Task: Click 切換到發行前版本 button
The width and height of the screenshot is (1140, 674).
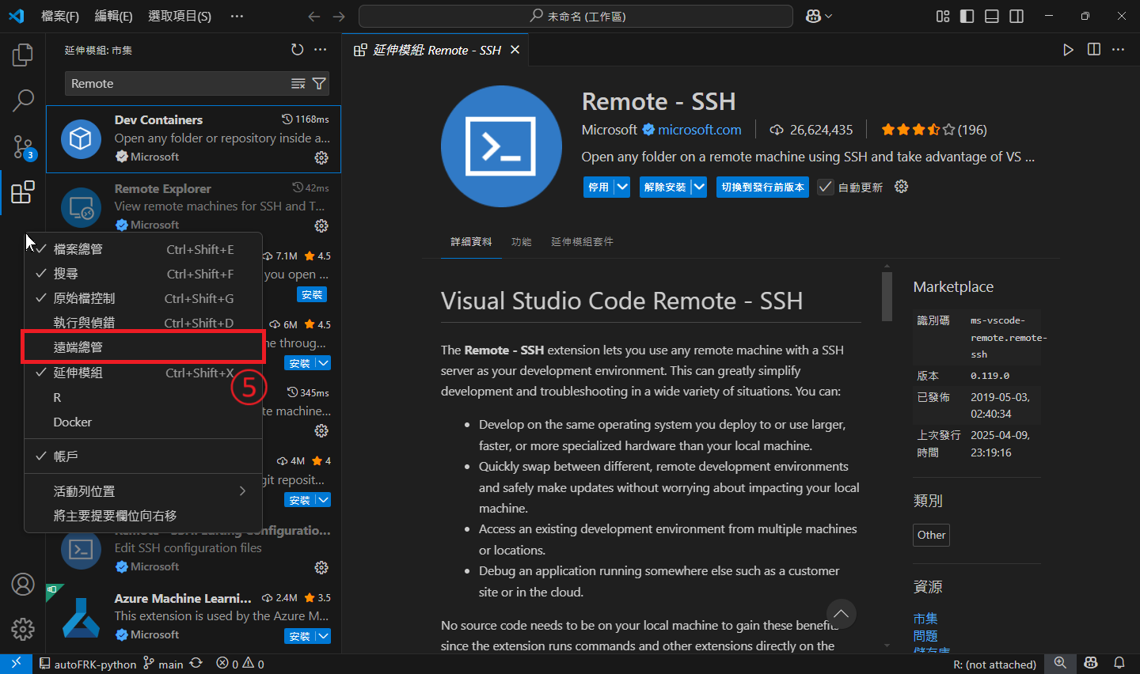Action: click(762, 187)
